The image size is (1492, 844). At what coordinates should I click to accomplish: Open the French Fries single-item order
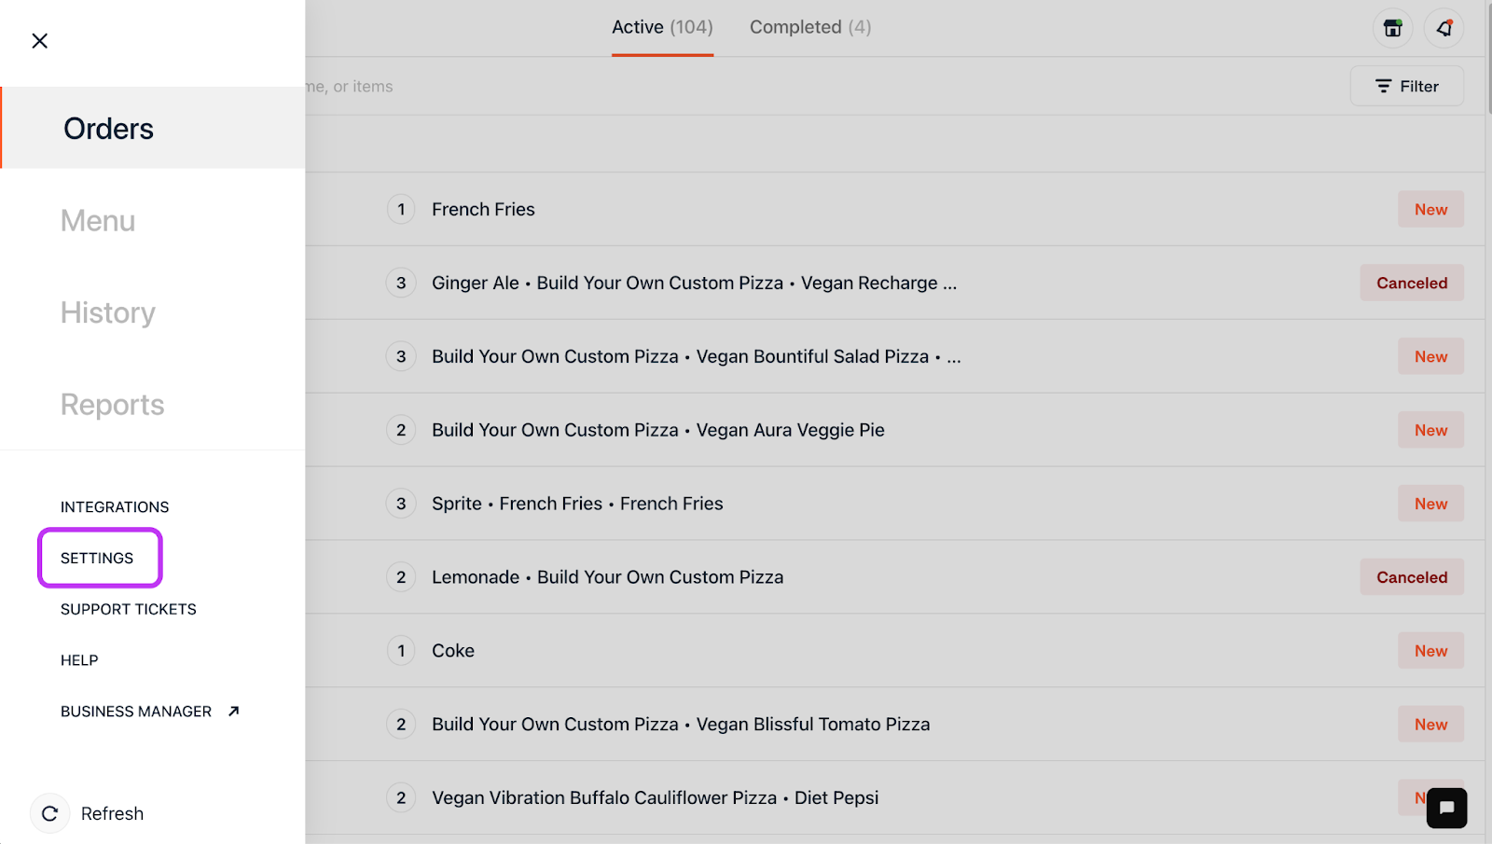pos(483,210)
